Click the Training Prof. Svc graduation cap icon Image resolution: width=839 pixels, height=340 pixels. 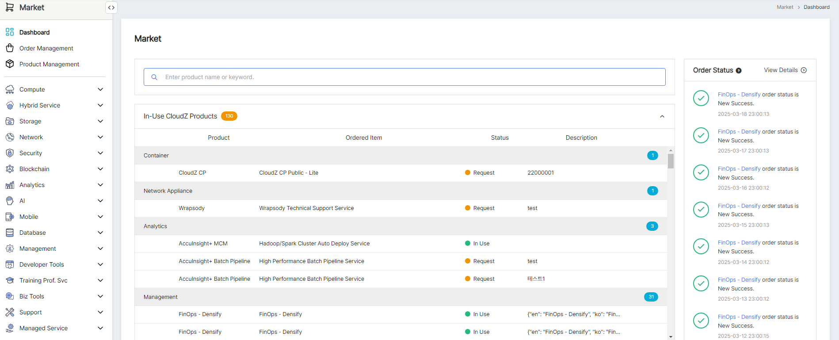[10, 280]
